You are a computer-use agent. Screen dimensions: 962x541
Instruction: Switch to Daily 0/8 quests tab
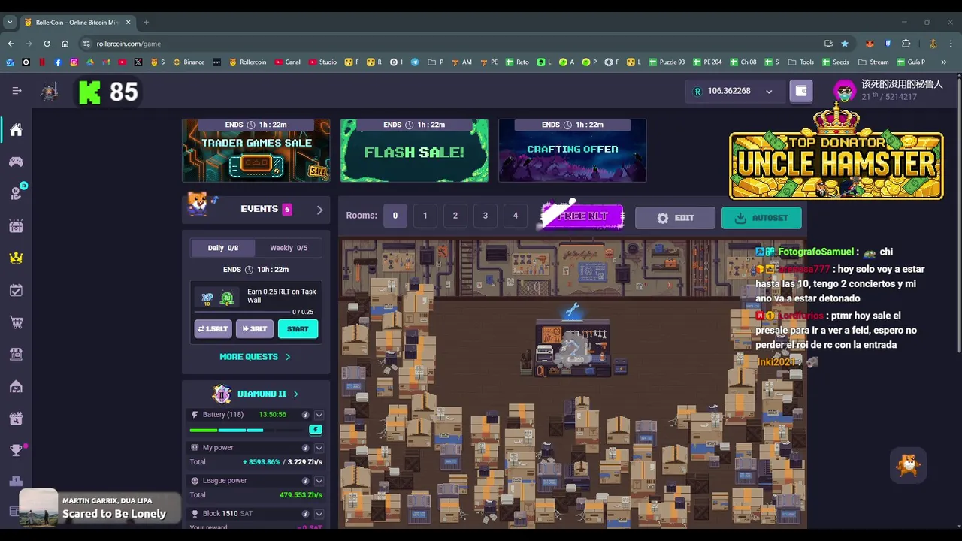[222, 248]
